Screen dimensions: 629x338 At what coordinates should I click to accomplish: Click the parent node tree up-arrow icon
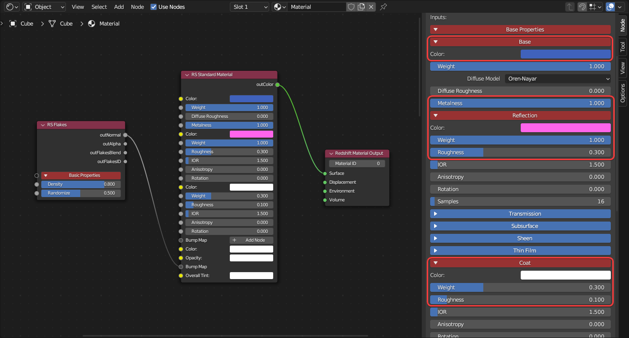570,7
